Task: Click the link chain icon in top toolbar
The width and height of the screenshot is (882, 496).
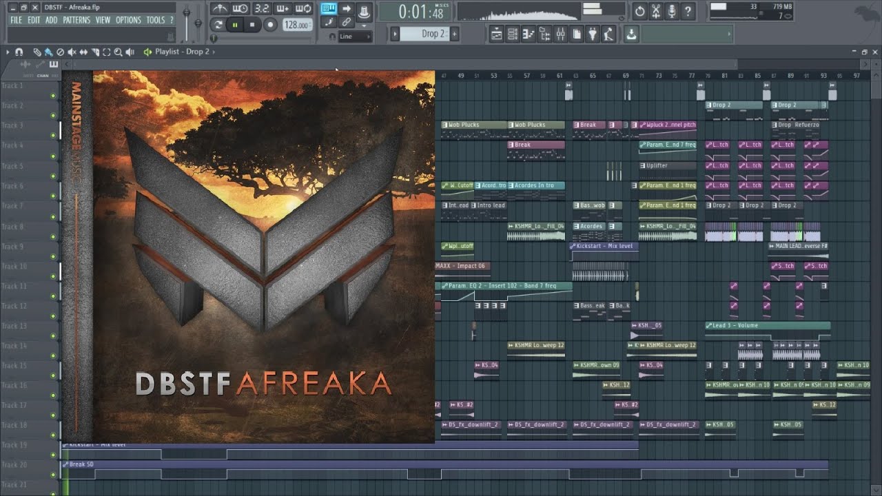Action: 347,22
